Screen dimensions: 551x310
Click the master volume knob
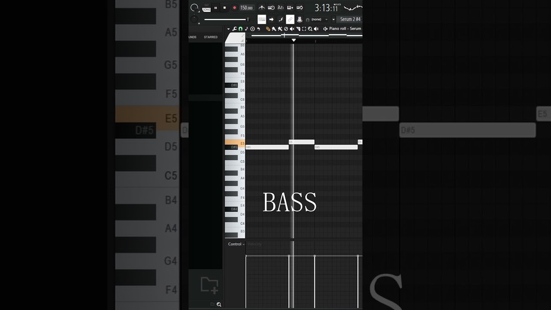[x=194, y=8]
